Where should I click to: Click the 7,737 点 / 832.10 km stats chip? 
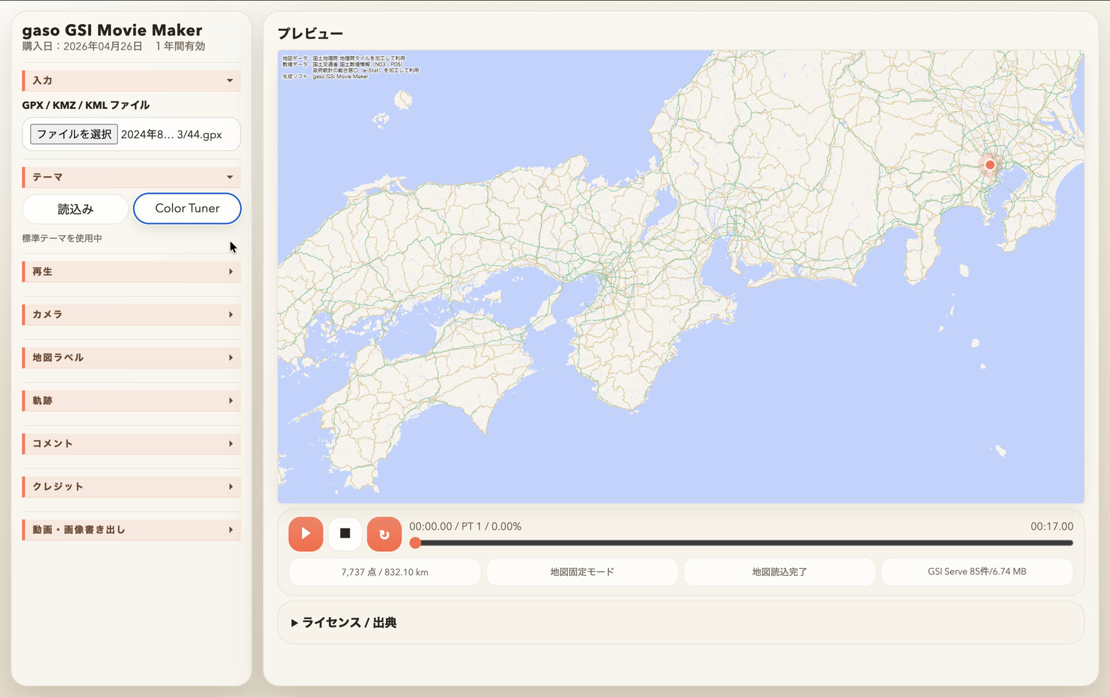tap(384, 572)
